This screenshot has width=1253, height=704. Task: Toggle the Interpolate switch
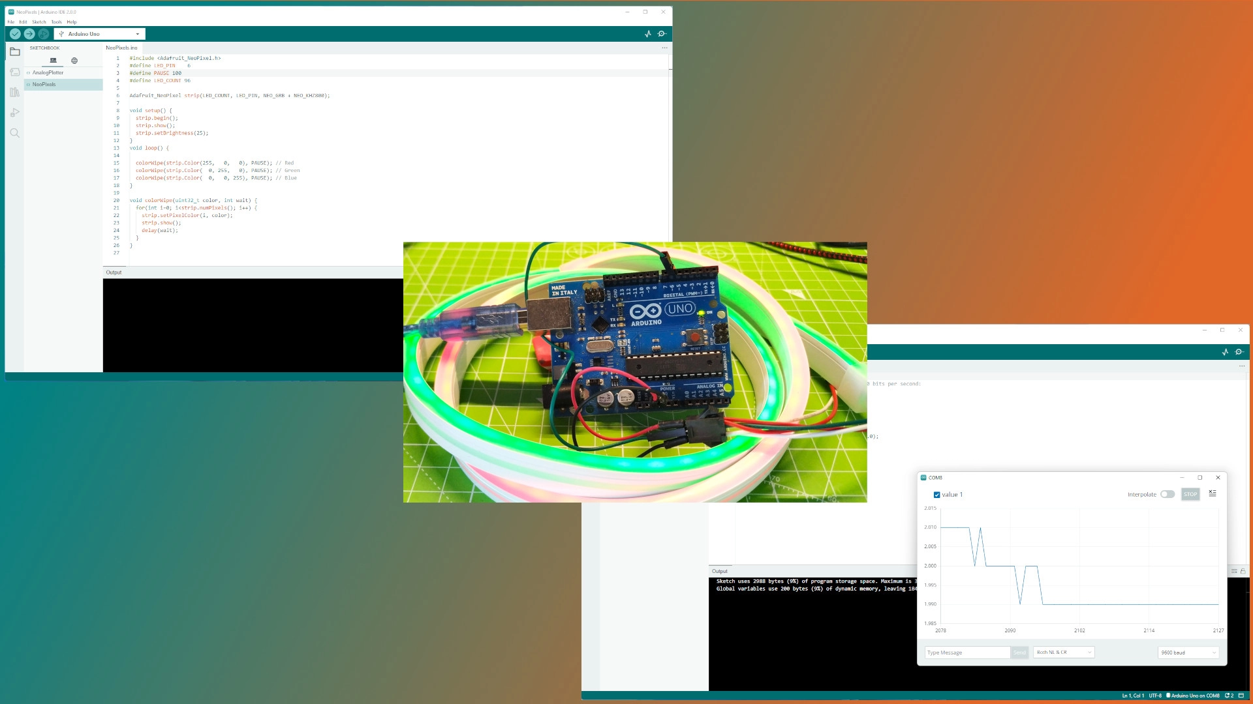[1168, 494]
